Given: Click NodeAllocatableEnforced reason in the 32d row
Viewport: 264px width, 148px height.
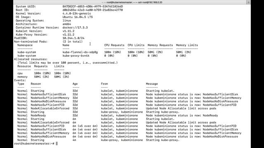Looking at the screenshot, I should (x=50, y=109).
